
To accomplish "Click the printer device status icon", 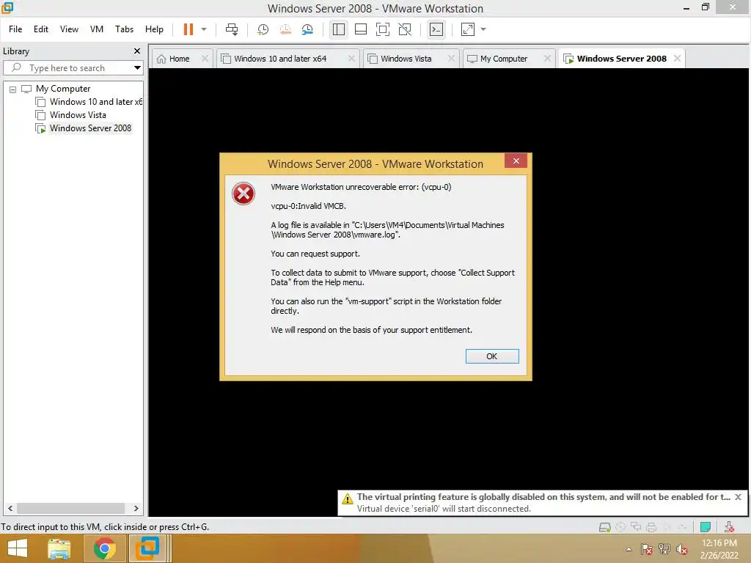I will tap(651, 527).
